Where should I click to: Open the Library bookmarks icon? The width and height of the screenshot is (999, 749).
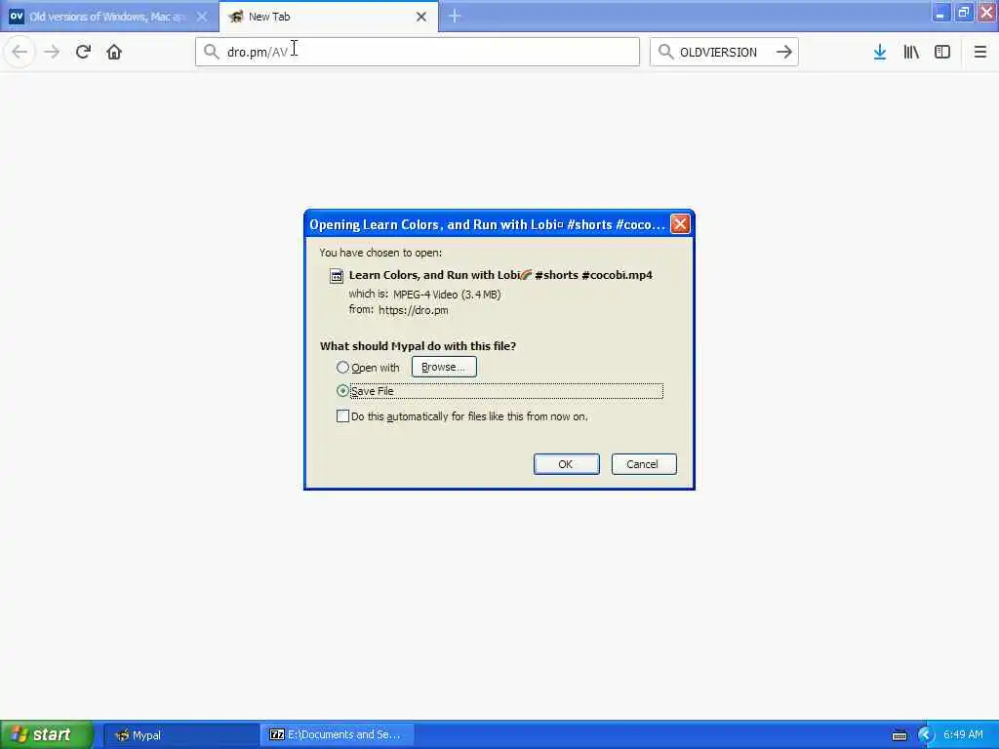[x=911, y=52]
